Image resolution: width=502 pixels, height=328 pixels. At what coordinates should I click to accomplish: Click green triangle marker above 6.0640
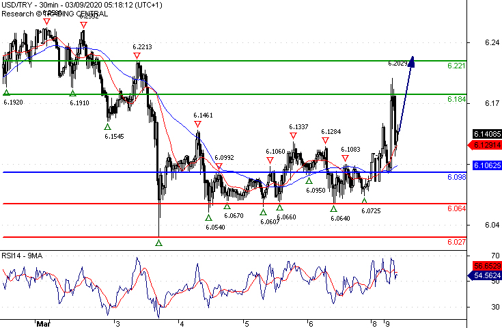click(333, 209)
